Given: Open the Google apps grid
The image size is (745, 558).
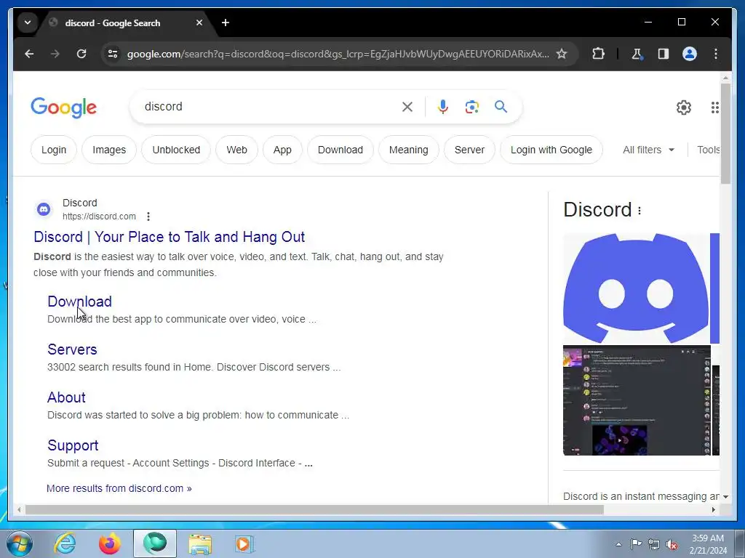Looking at the screenshot, I should coord(714,108).
